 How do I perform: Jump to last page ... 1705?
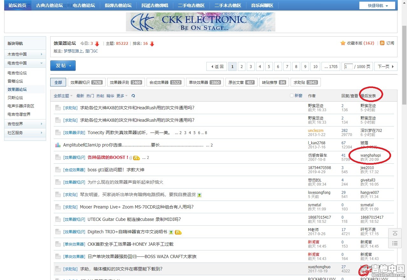(x=331, y=66)
